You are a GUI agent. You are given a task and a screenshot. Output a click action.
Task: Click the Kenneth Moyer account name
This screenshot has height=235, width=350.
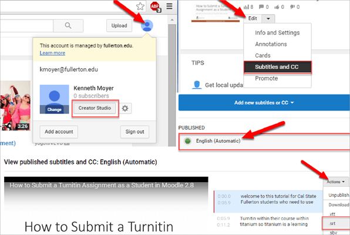click(x=93, y=88)
